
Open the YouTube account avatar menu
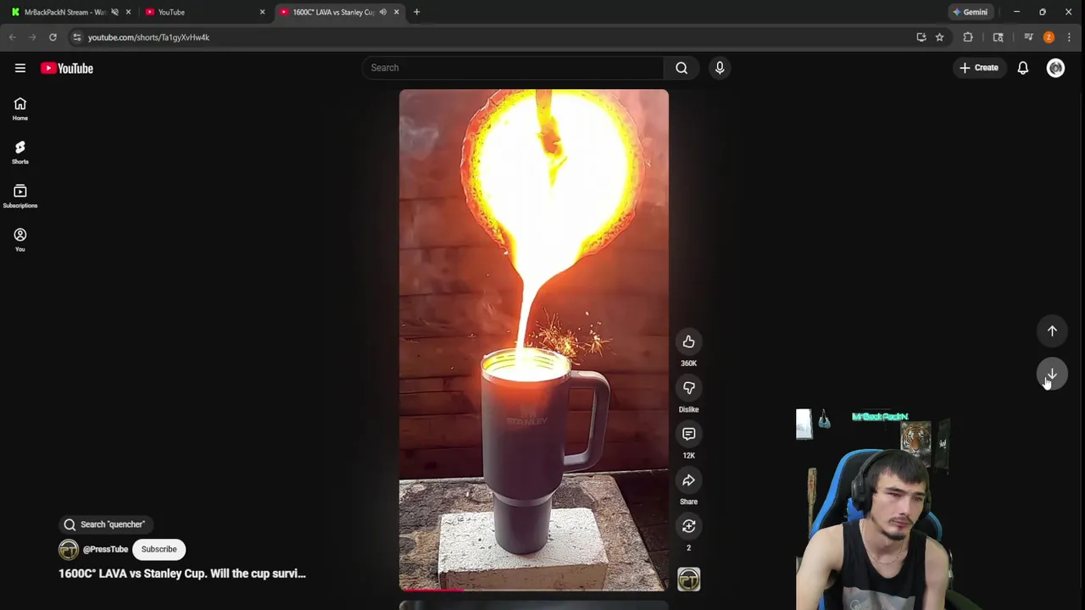[x=1055, y=68]
